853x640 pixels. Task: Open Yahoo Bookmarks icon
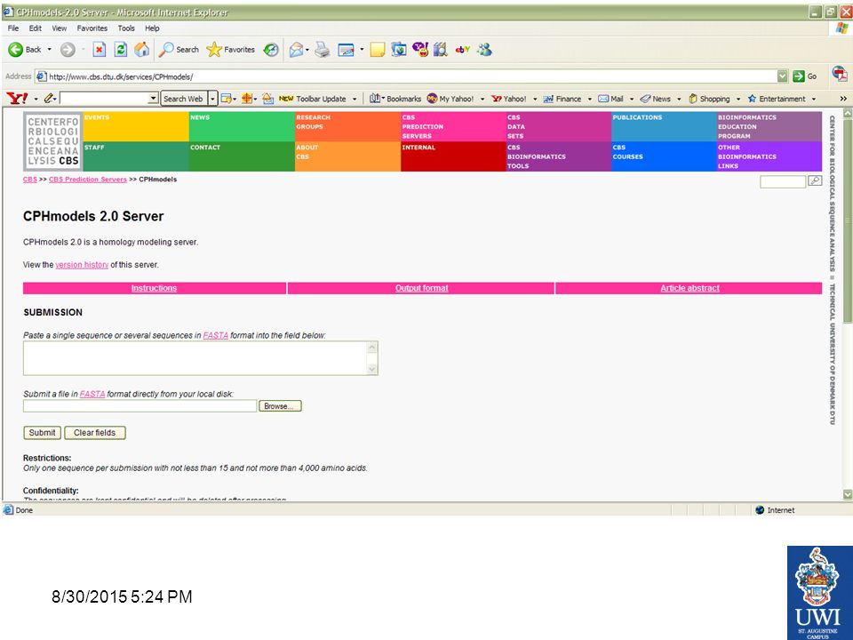[395, 99]
